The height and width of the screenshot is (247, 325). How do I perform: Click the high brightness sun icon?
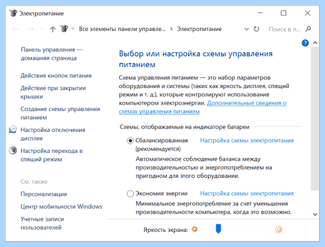278,229
